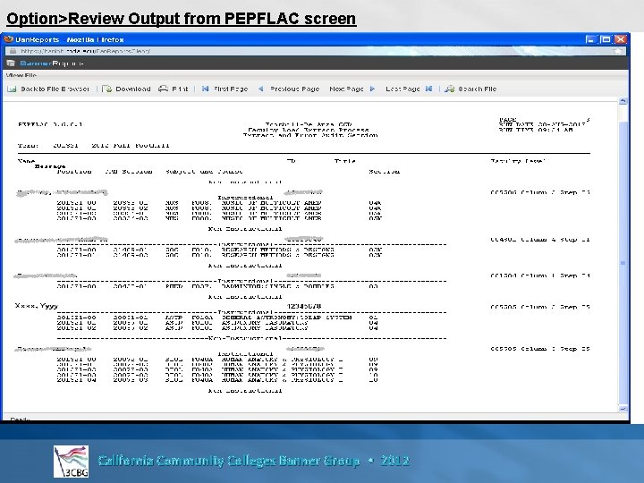Click the browser address bar
The image size is (644, 483).
(316, 51)
